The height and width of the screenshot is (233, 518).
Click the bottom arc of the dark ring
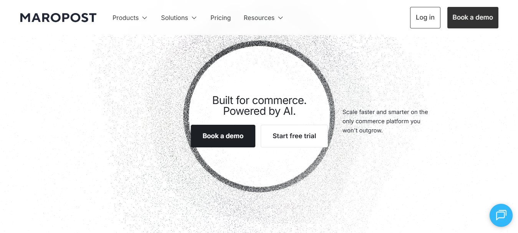(259, 188)
